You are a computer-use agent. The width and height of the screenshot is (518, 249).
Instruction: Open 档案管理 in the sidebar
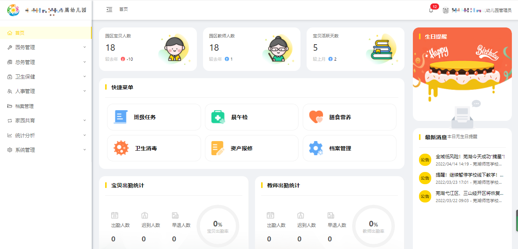24,106
